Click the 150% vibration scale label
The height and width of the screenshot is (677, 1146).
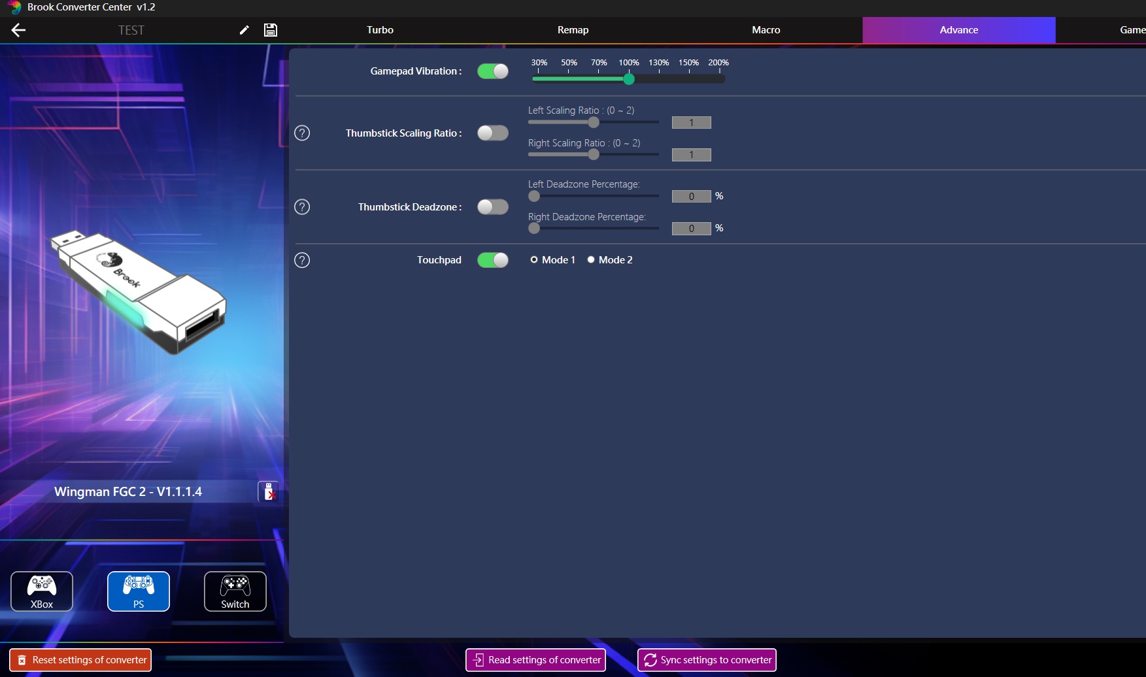coord(688,63)
